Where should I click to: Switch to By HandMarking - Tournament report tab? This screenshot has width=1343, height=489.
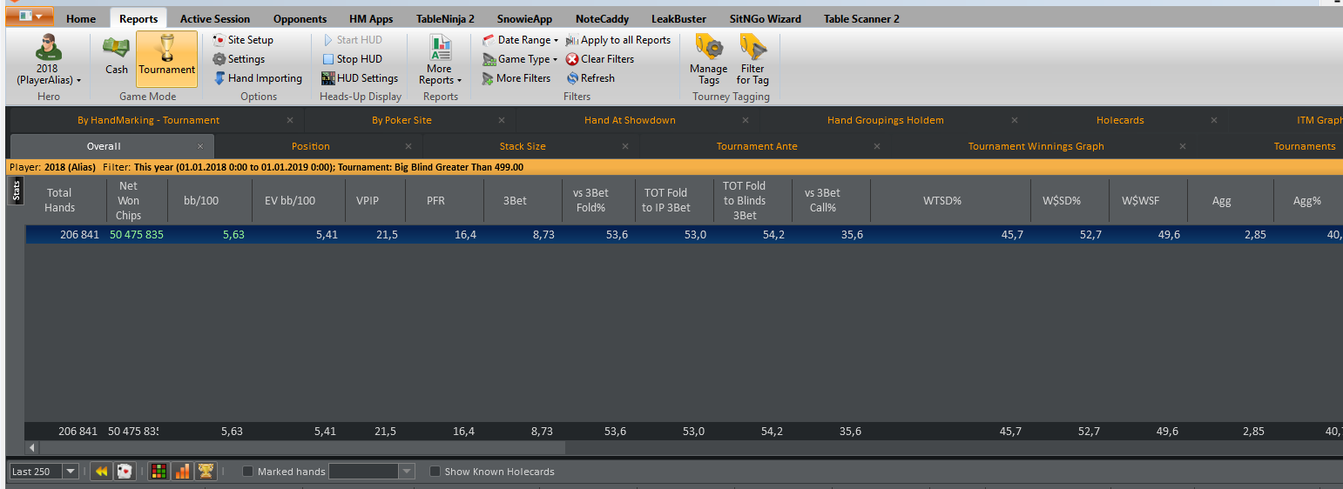pyautogui.click(x=148, y=120)
